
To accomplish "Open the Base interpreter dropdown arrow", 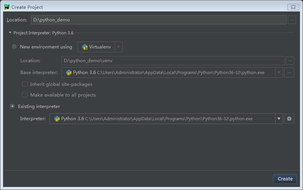I will [x=279, y=72].
